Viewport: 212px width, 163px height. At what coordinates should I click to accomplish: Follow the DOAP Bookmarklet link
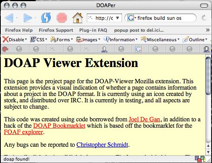tap(59, 126)
